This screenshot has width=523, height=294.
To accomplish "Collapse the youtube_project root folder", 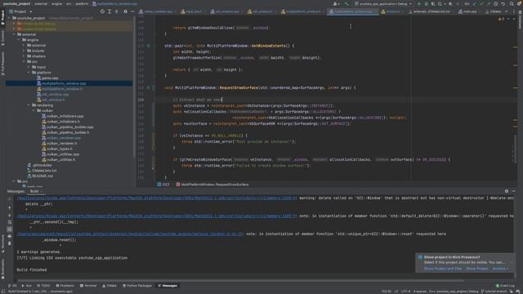I will coord(9,18).
